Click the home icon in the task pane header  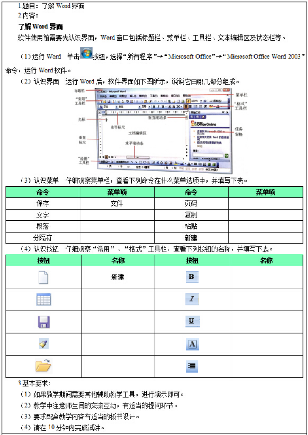pos(203,117)
